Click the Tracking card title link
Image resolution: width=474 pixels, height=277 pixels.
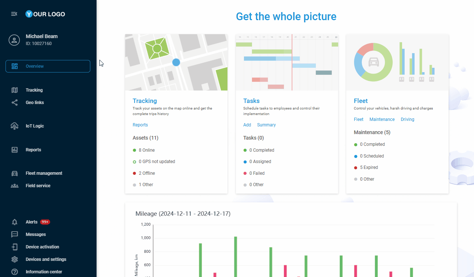pyautogui.click(x=145, y=101)
